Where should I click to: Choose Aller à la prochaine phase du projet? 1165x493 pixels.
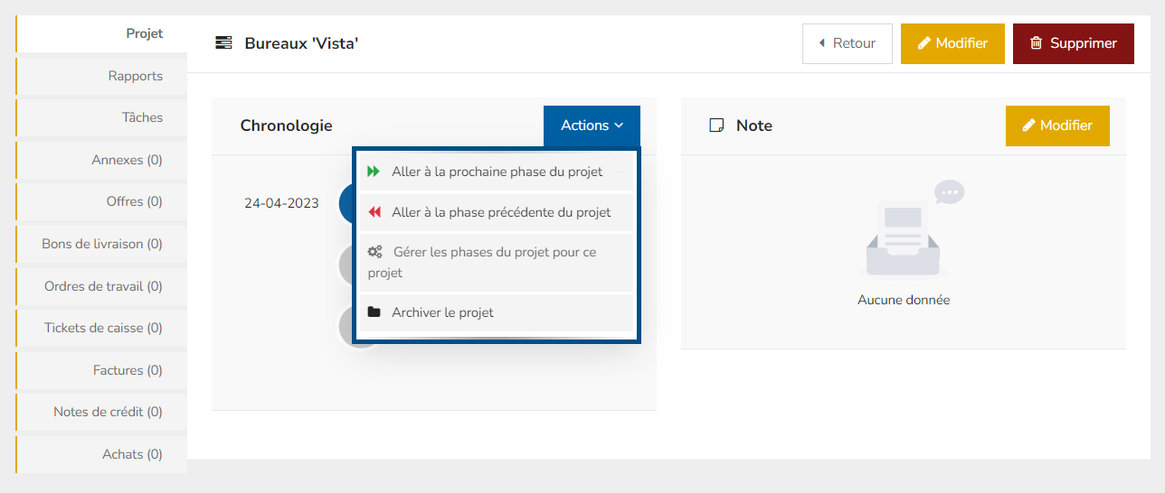[496, 172]
